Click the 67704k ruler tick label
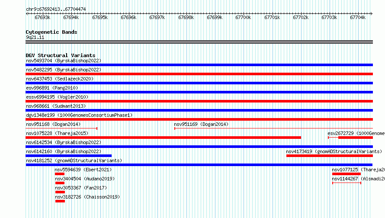The image size is (385, 218). click(358, 17)
